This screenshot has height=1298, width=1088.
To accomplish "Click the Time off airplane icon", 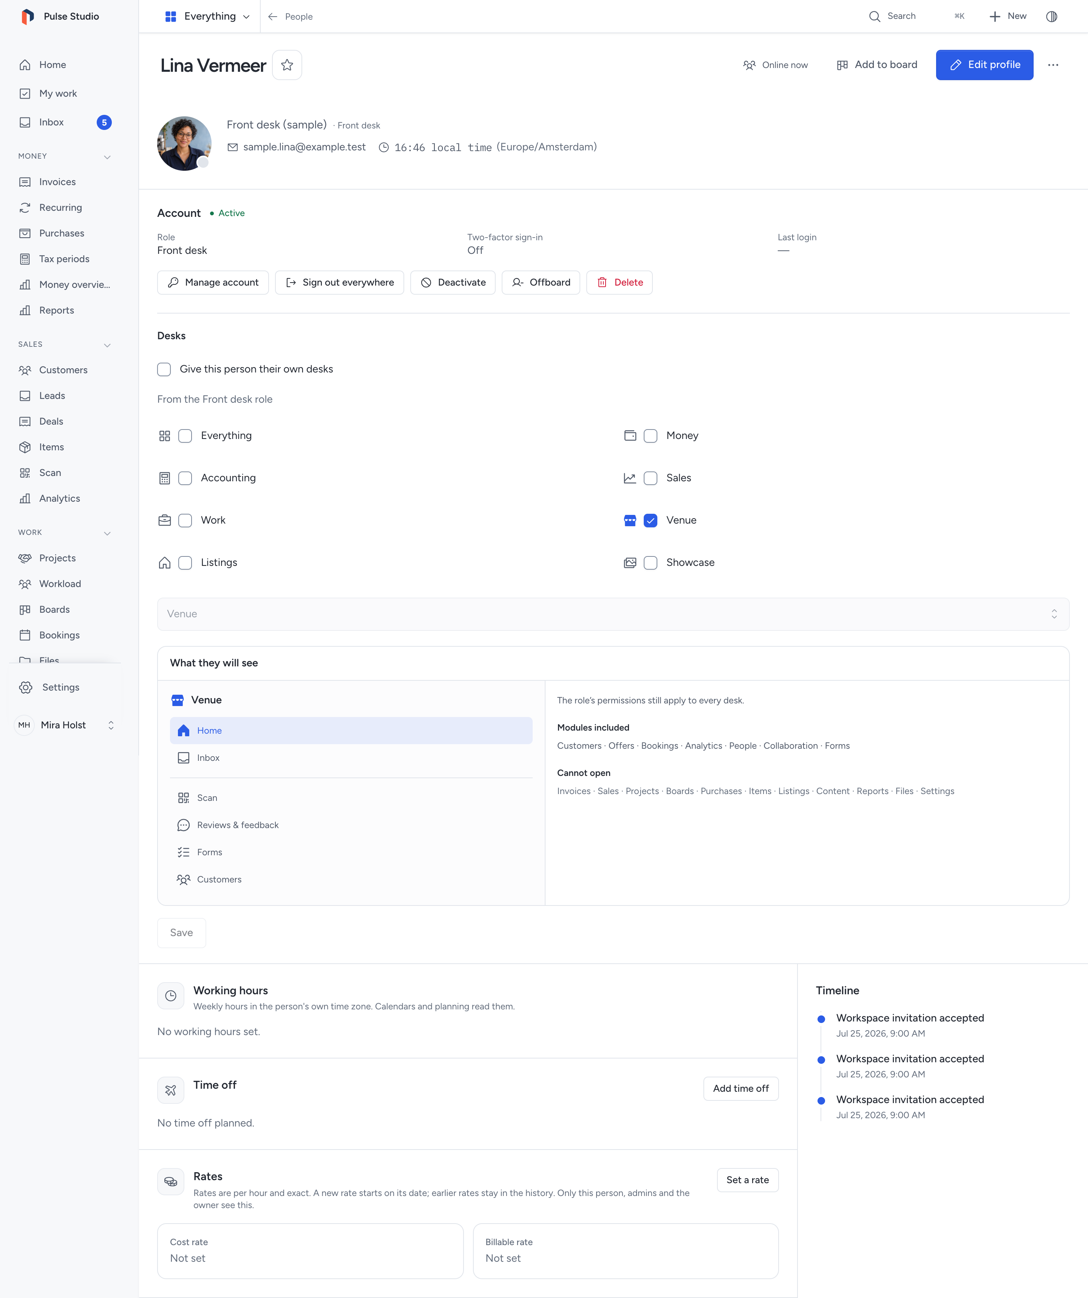I will pos(171,1090).
